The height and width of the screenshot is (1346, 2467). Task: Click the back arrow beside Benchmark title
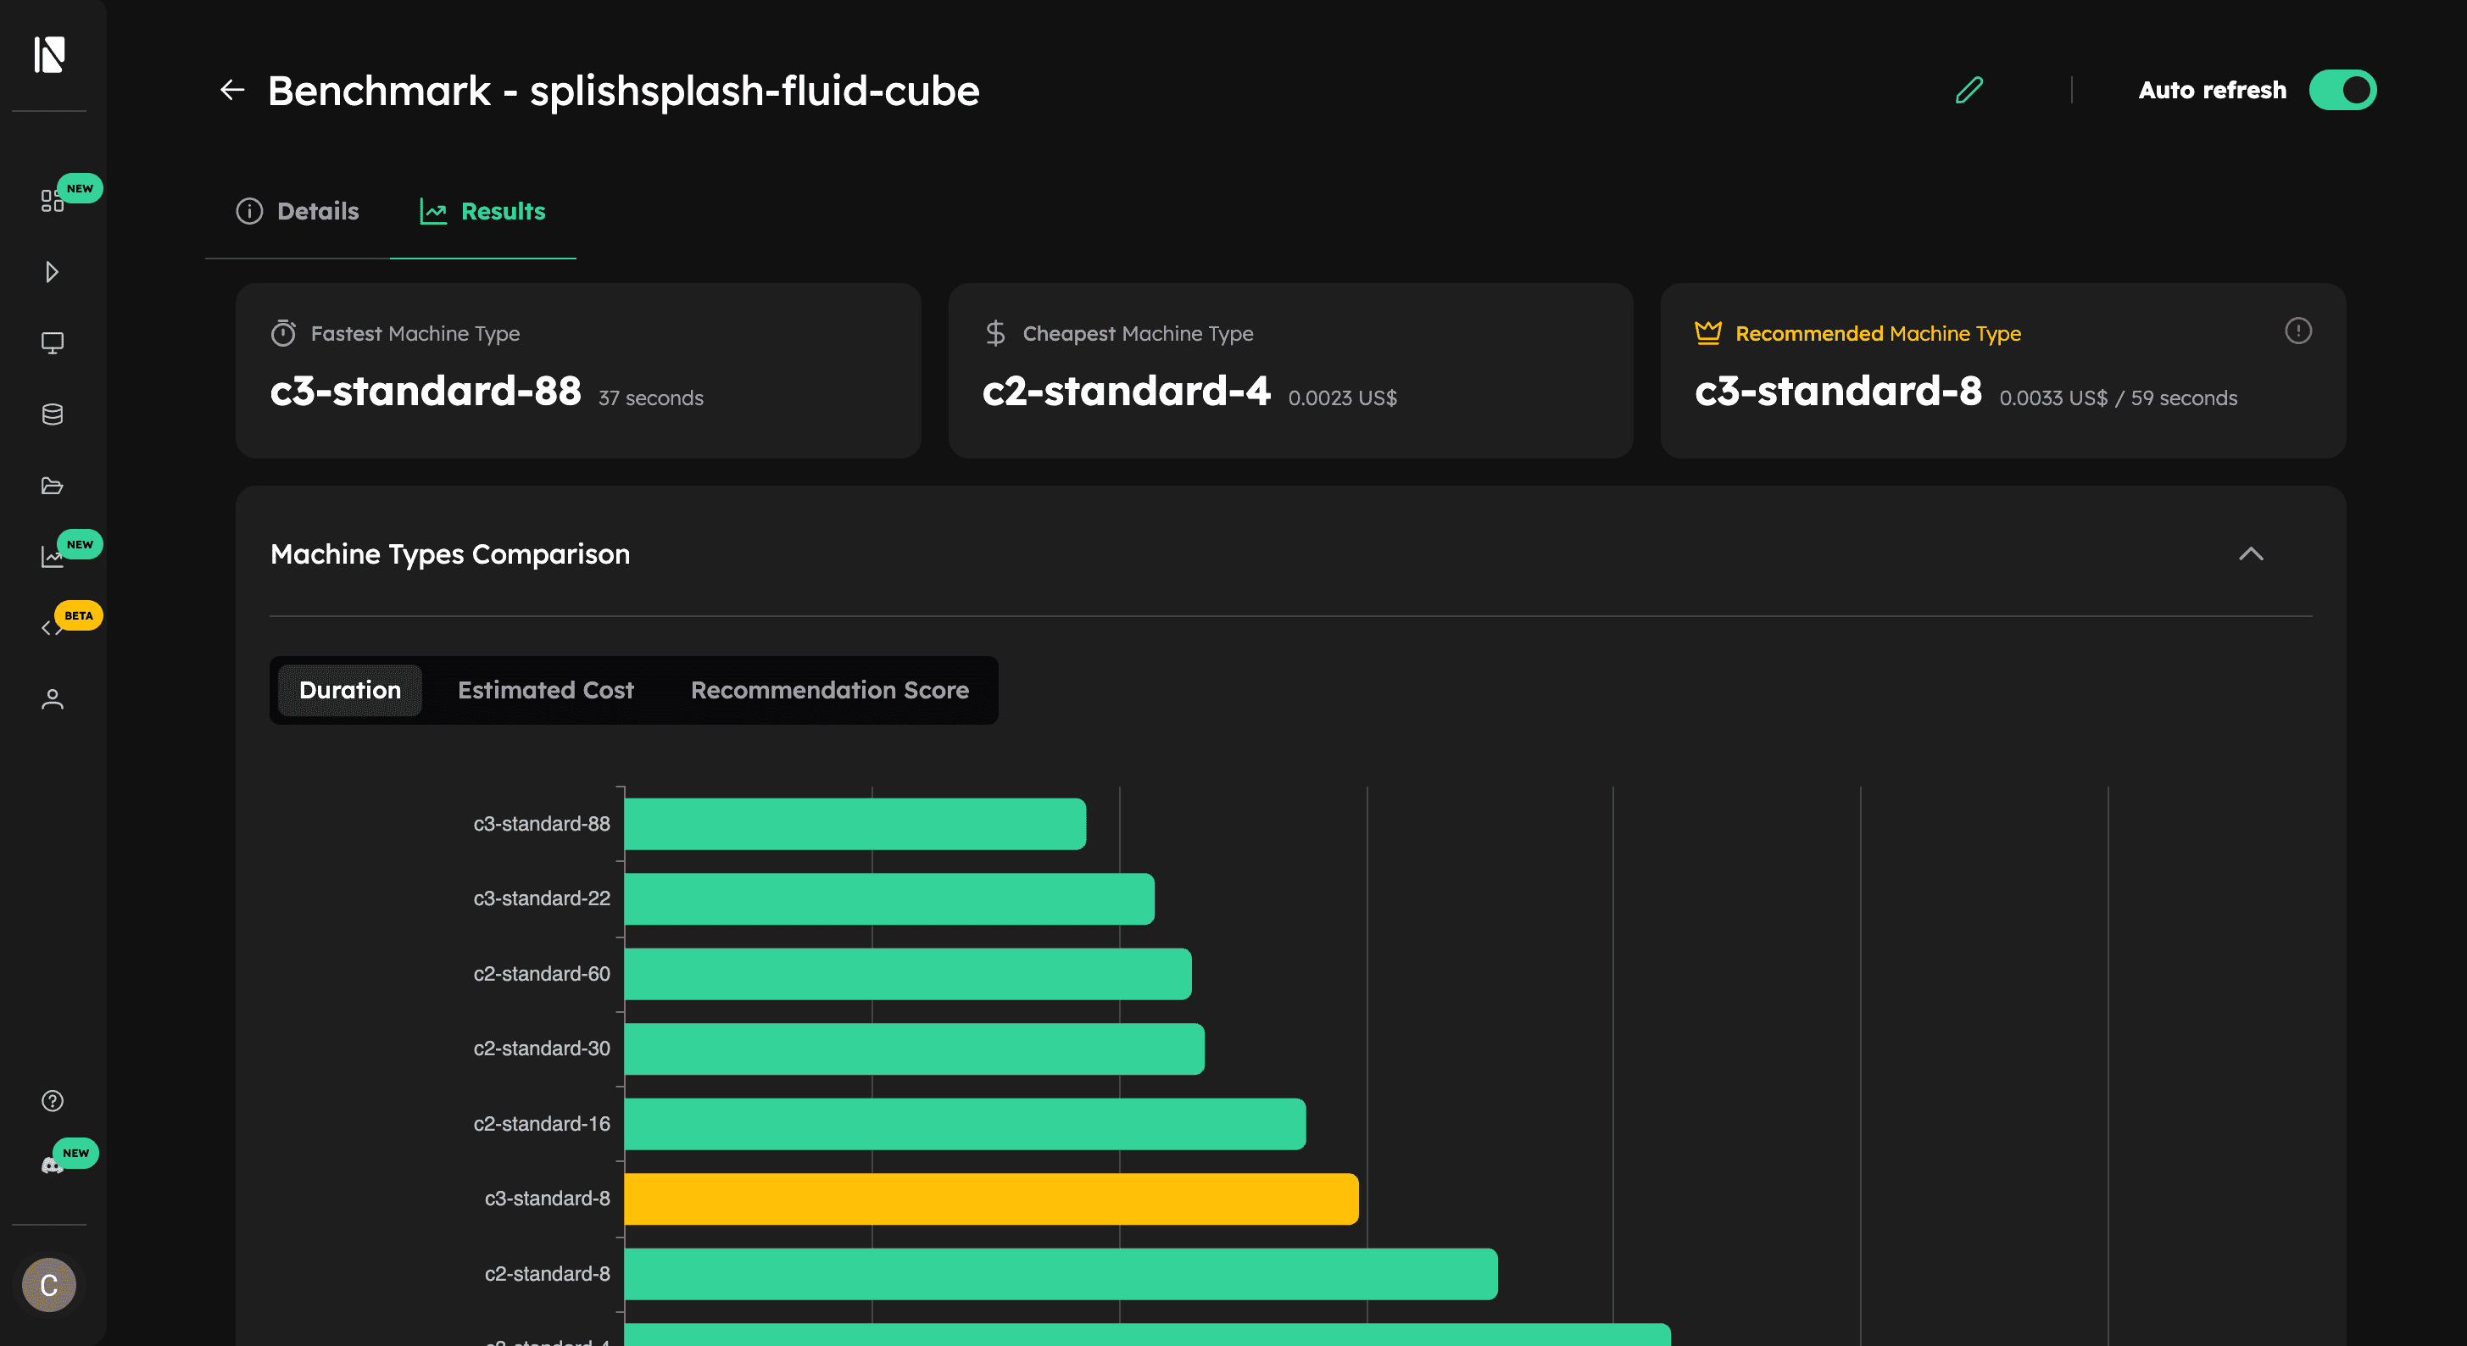(x=231, y=91)
